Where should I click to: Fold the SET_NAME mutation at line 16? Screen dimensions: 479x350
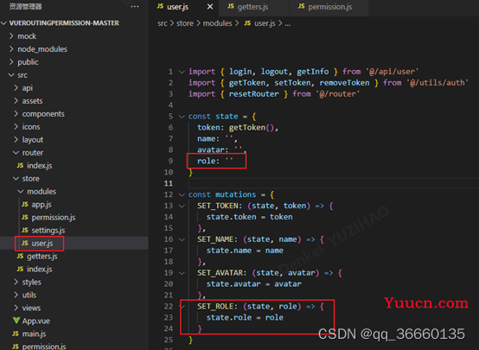pos(182,239)
